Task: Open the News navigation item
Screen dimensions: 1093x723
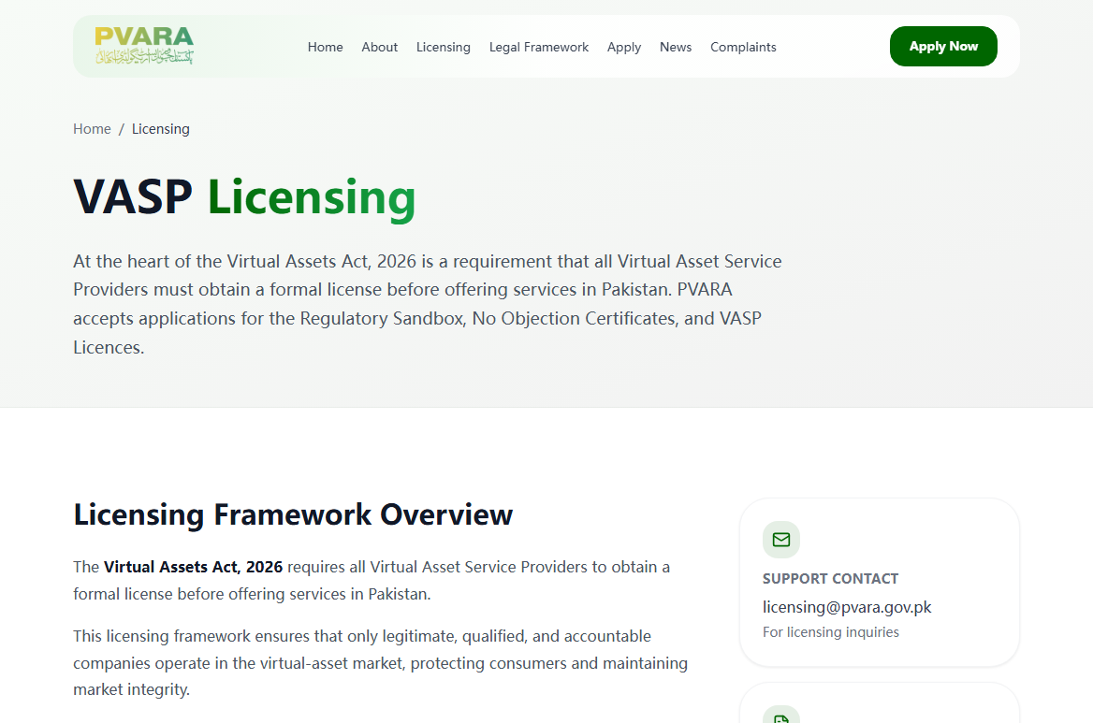Action: pyautogui.click(x=676, y=47)
